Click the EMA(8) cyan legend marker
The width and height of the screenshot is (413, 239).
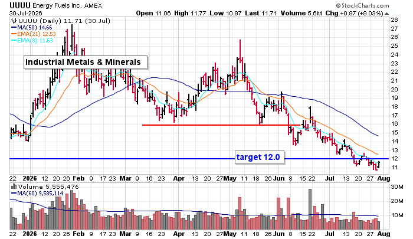(14, 40)
